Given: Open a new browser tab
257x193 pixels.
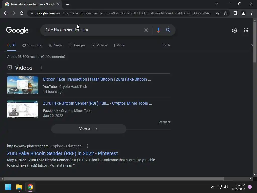Looking at the screenshot, I should (x=68, y=5).
